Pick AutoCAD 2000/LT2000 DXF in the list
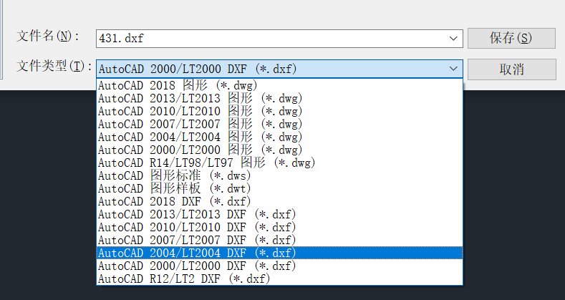Image resolution: width=565 pixels, height=300 pixels. coord(279,266)
